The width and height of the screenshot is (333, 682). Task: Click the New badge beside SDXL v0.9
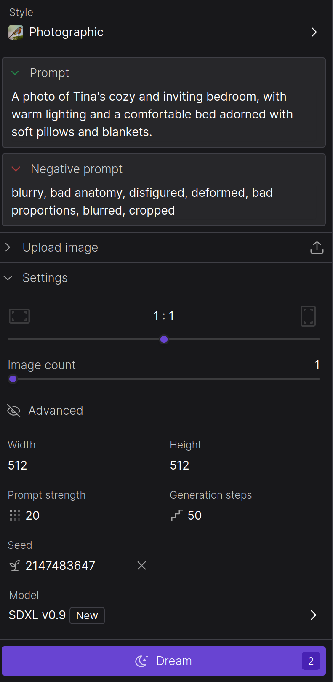(87, 615)
